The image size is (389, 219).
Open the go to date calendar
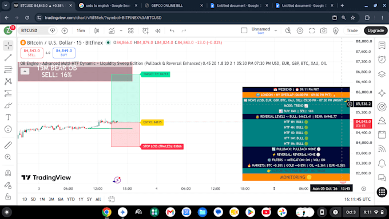point(112,199)
